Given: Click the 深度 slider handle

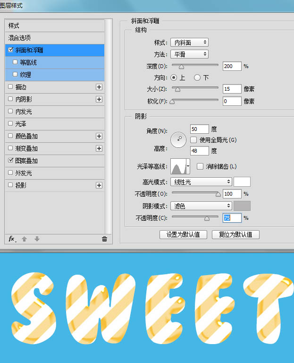Looking at the screenshot, I should 181,67.
